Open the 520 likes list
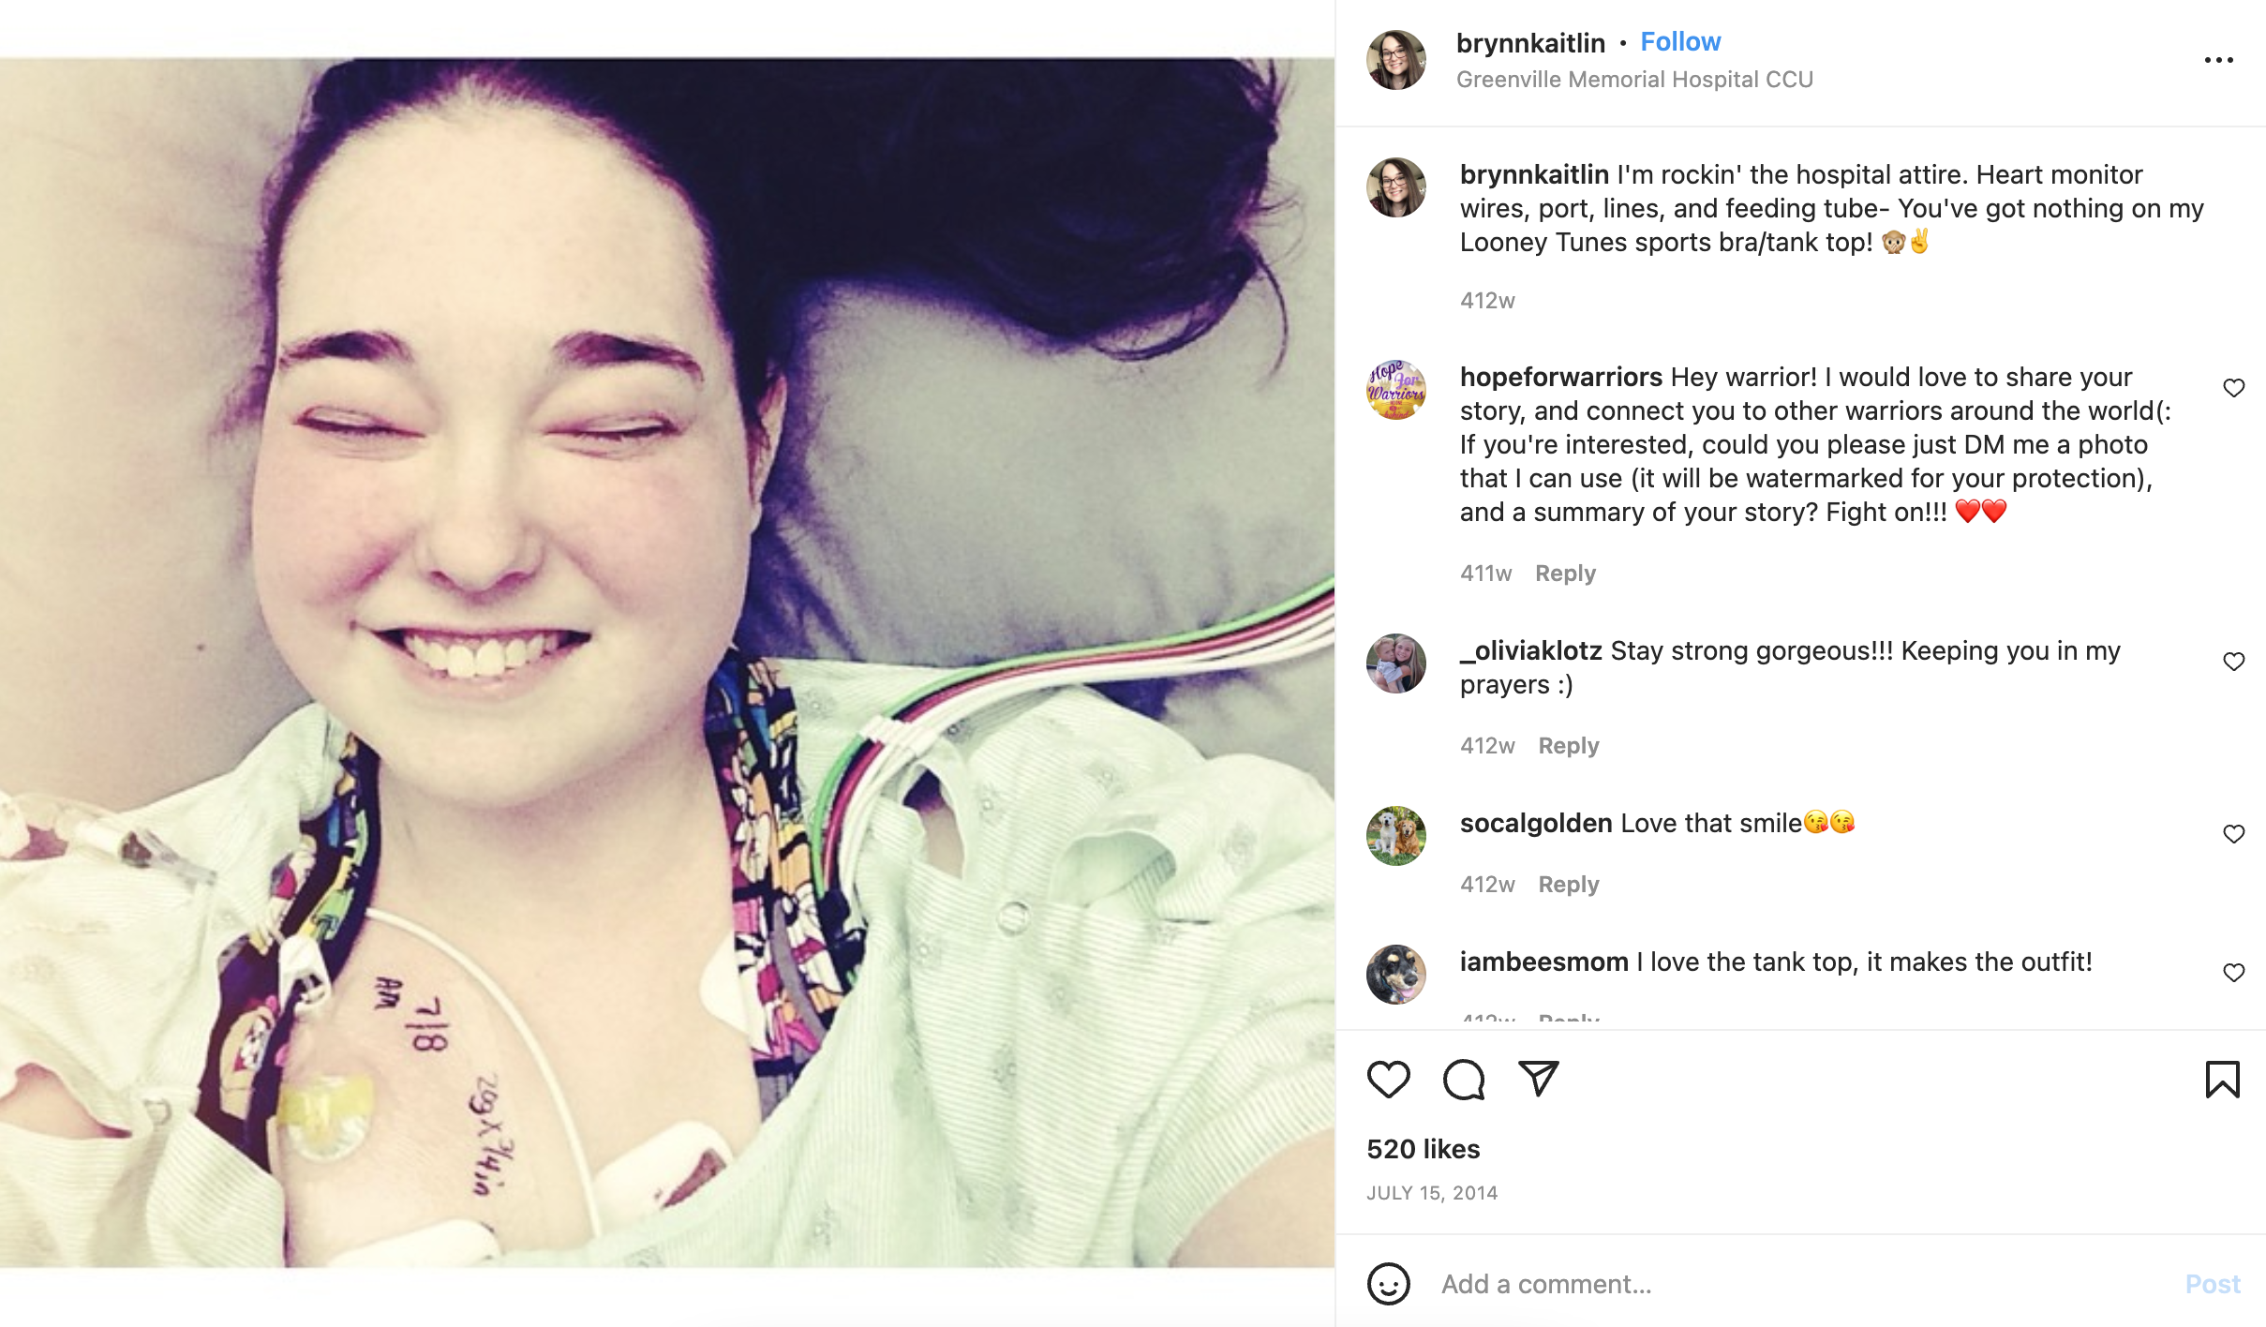This screenshot has height=1327, width=2266. point(1423,1149)
